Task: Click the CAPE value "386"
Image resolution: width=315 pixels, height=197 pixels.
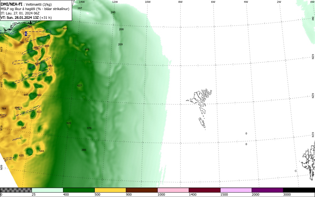Action: coord(84,150)
